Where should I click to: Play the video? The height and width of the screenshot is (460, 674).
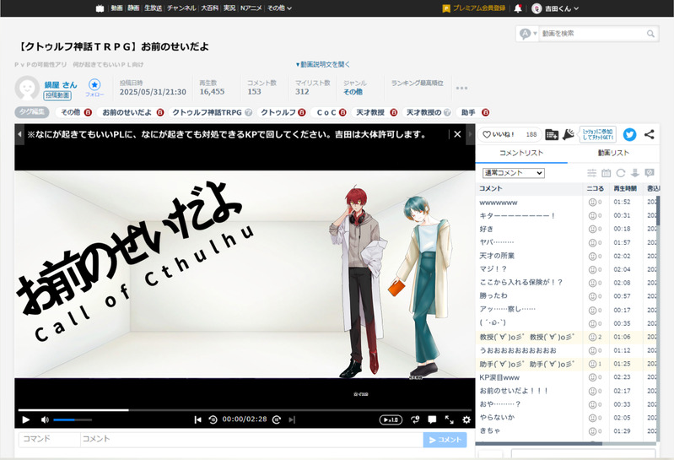point(26,419)
